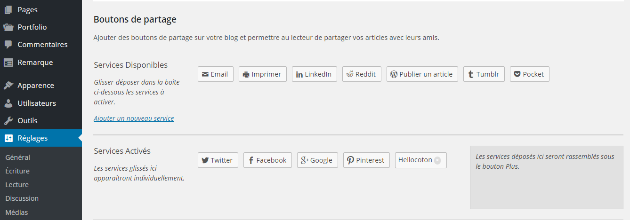Viewport: 630px width, 220px height.
Task: Open the Réglages menu item
Action: coord(32,138)
